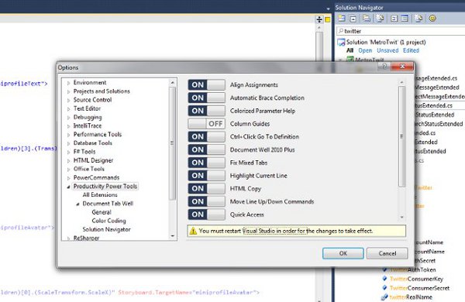The image size is (465, 302).
Task: Toggle Move Line Up/Down Commands
Action: click(206, 201)
